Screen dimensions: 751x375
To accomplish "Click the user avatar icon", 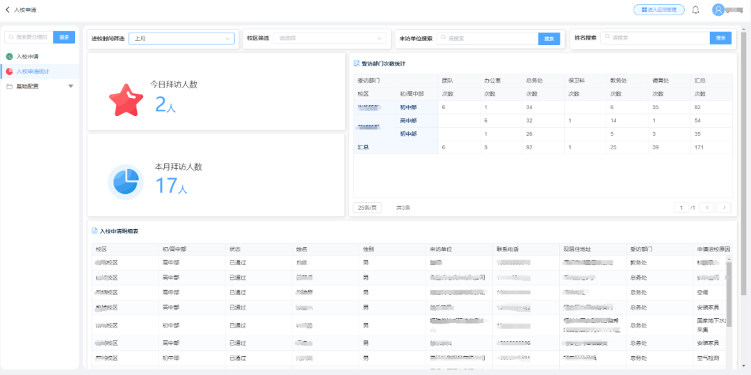I will click(718, 10).
